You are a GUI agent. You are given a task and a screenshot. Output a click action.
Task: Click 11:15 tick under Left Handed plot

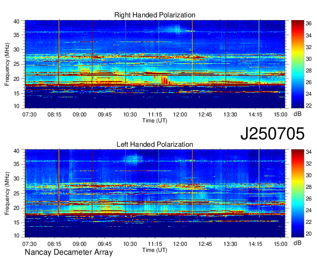click(x=155, y=244)
